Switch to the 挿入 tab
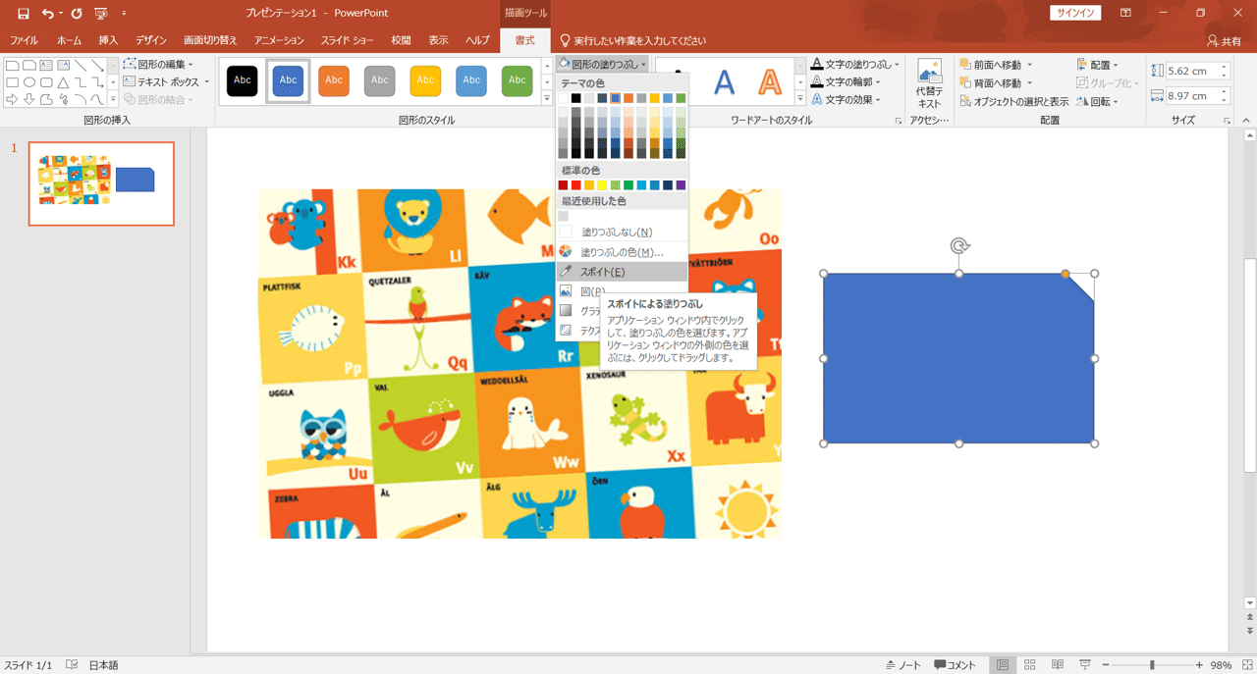The image size is (1257, 674). pyautogui.click(x=108, y=40)
